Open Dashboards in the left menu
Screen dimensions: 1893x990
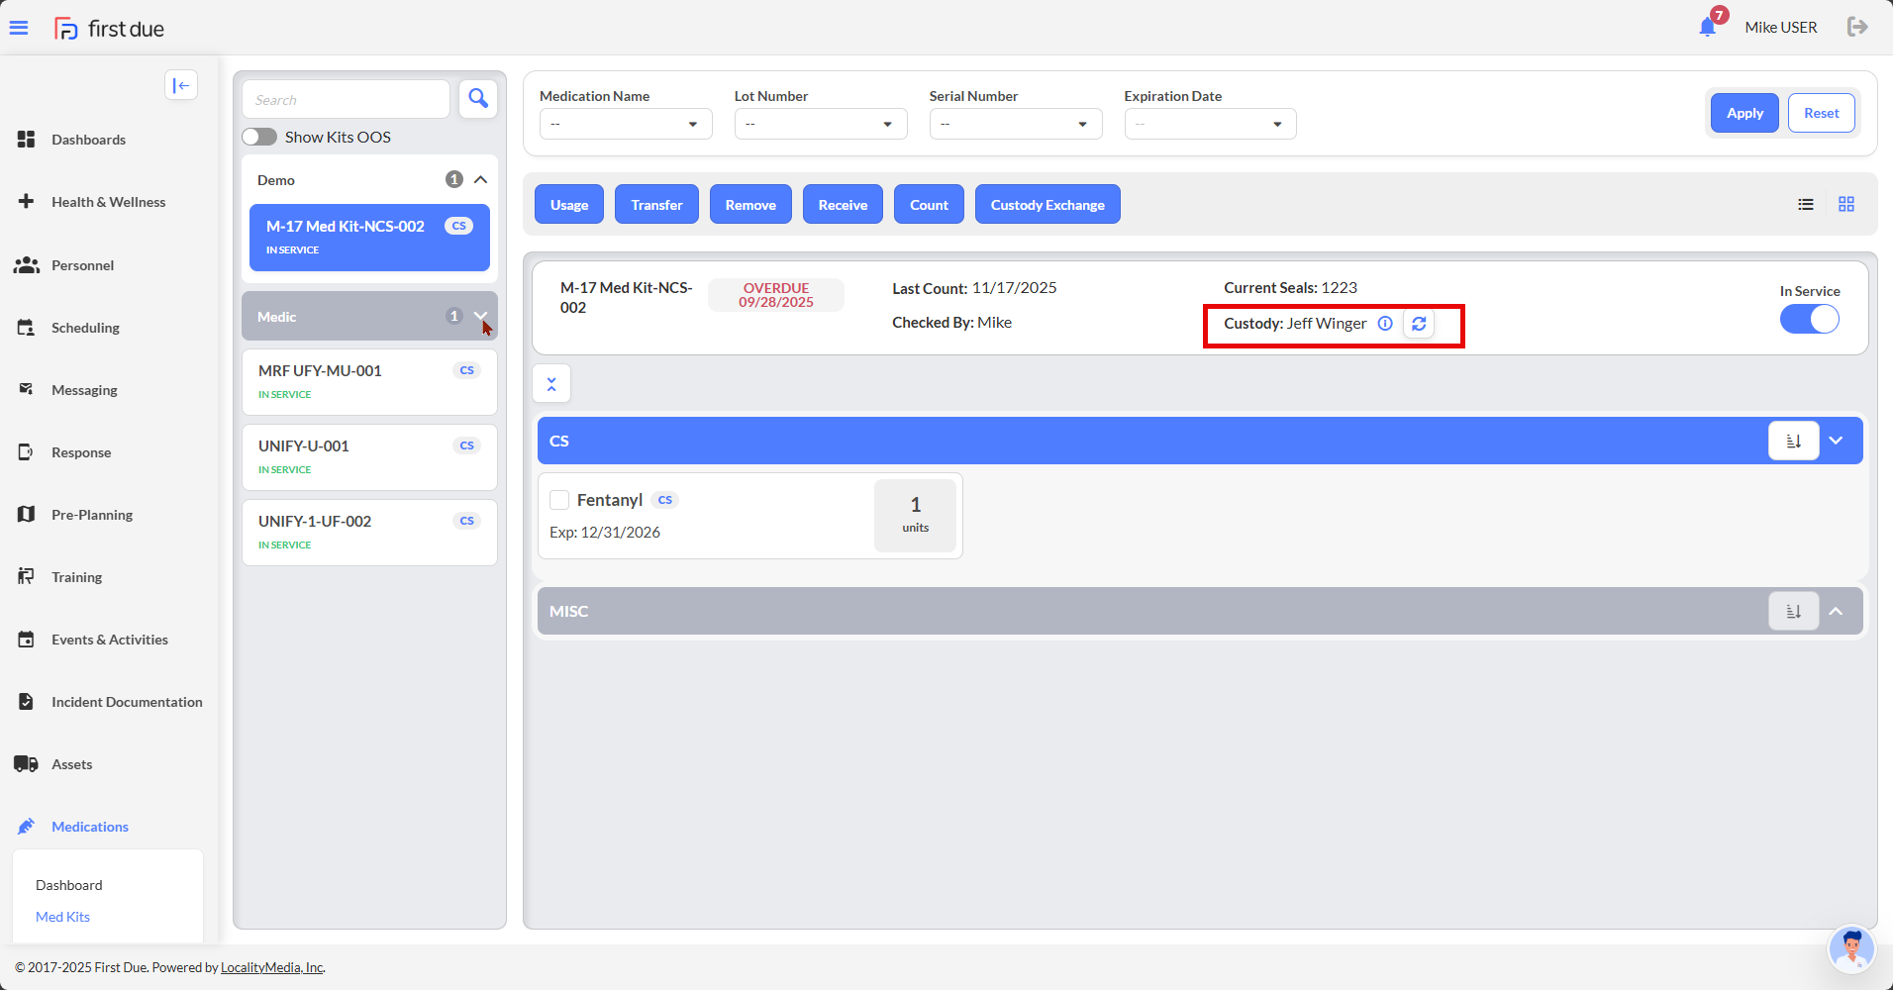pyautogui.click(x=88, y=140)
